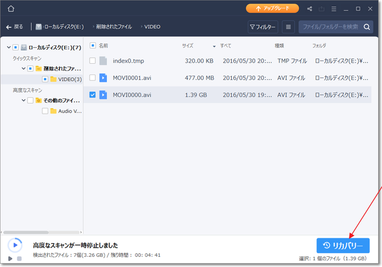Resume scan with the large circular play button

click(x=14, y=245)
